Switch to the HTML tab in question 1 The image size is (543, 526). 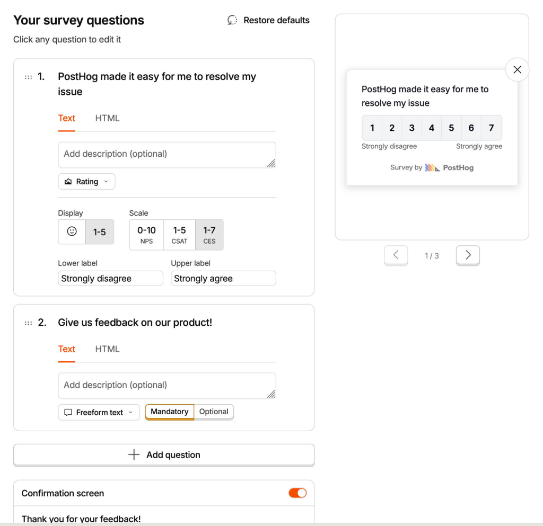tap(107, 118)
